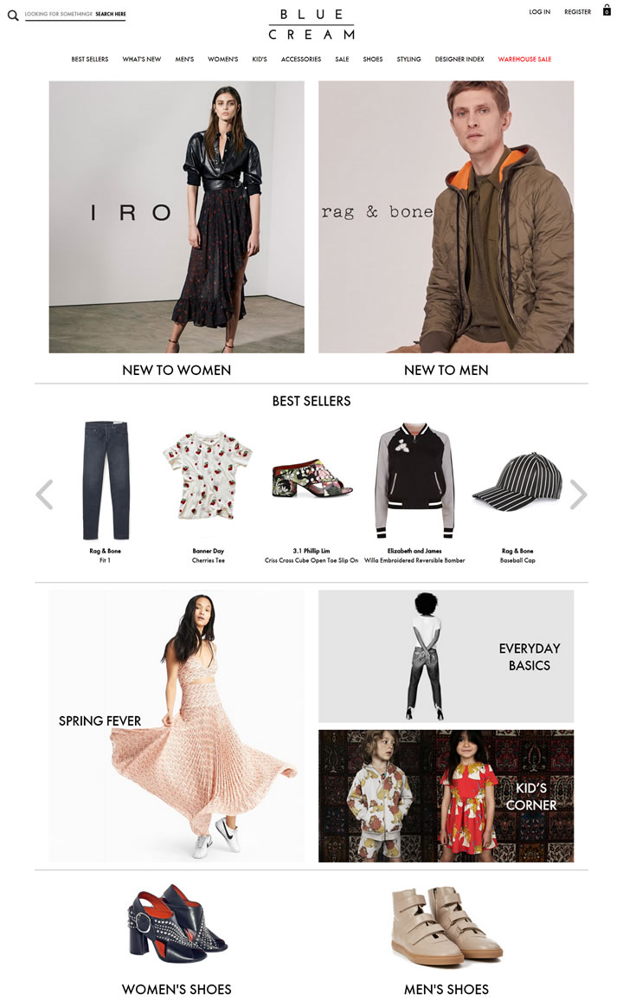Show previous best sellers with left arrow

coord(44,494)
